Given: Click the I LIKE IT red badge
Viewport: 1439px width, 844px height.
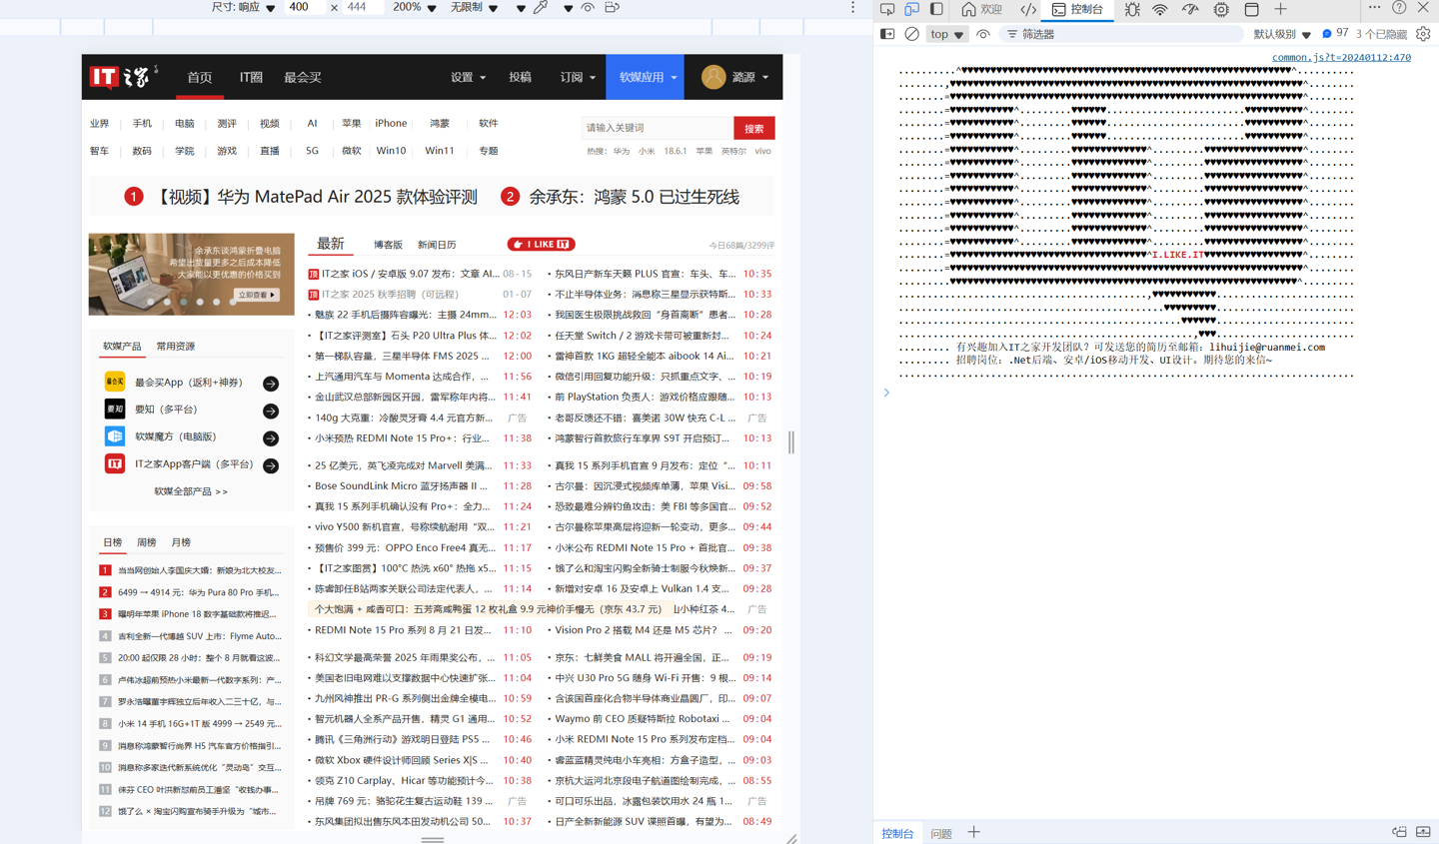Looking at the screenshot, I should (541, 245).
